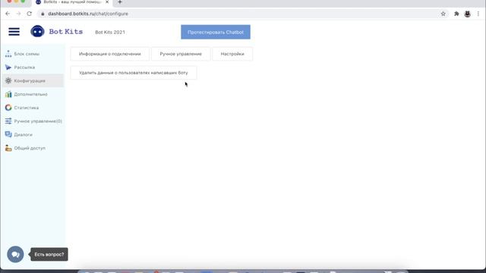Click the Блок схемы icon in sidebar

click(x=8, y=54)
